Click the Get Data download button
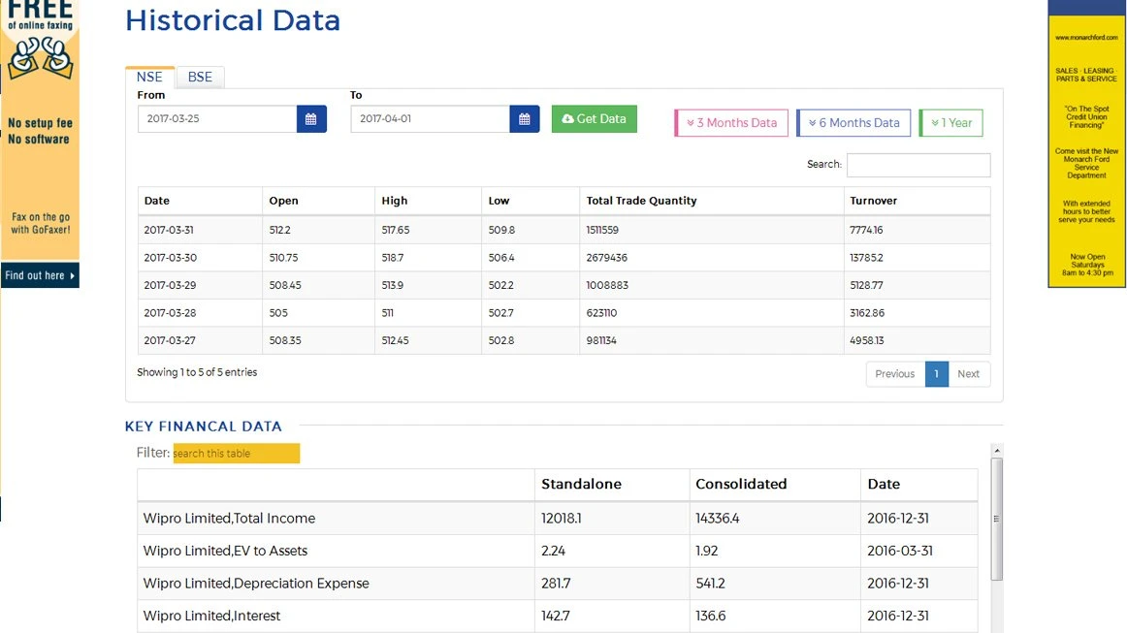The width and height of the screenshot is (1127, 633). pyautogui.click(x=595, y=118)
